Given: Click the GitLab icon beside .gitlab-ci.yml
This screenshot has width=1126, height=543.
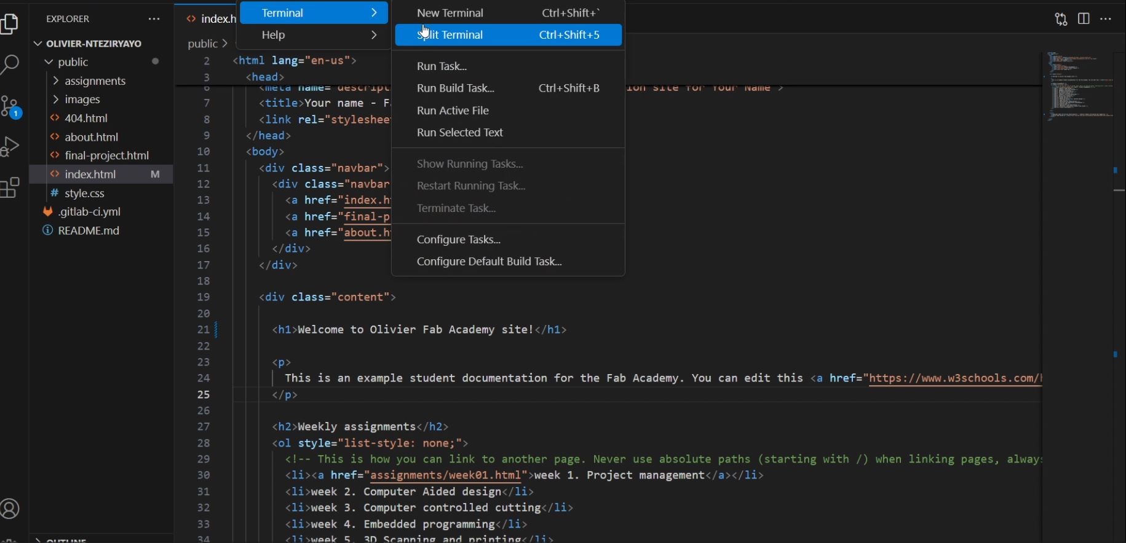Looking at the screenshot, I should 48,211.
